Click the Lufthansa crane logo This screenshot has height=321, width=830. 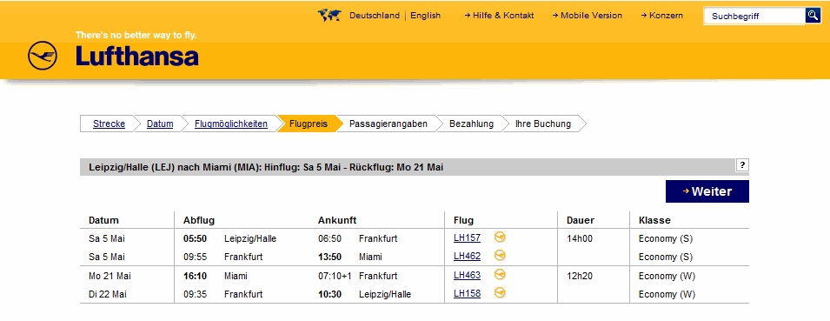click(x=43, y=56)
